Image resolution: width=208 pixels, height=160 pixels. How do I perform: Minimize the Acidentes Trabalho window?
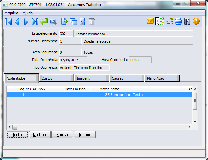178,4
